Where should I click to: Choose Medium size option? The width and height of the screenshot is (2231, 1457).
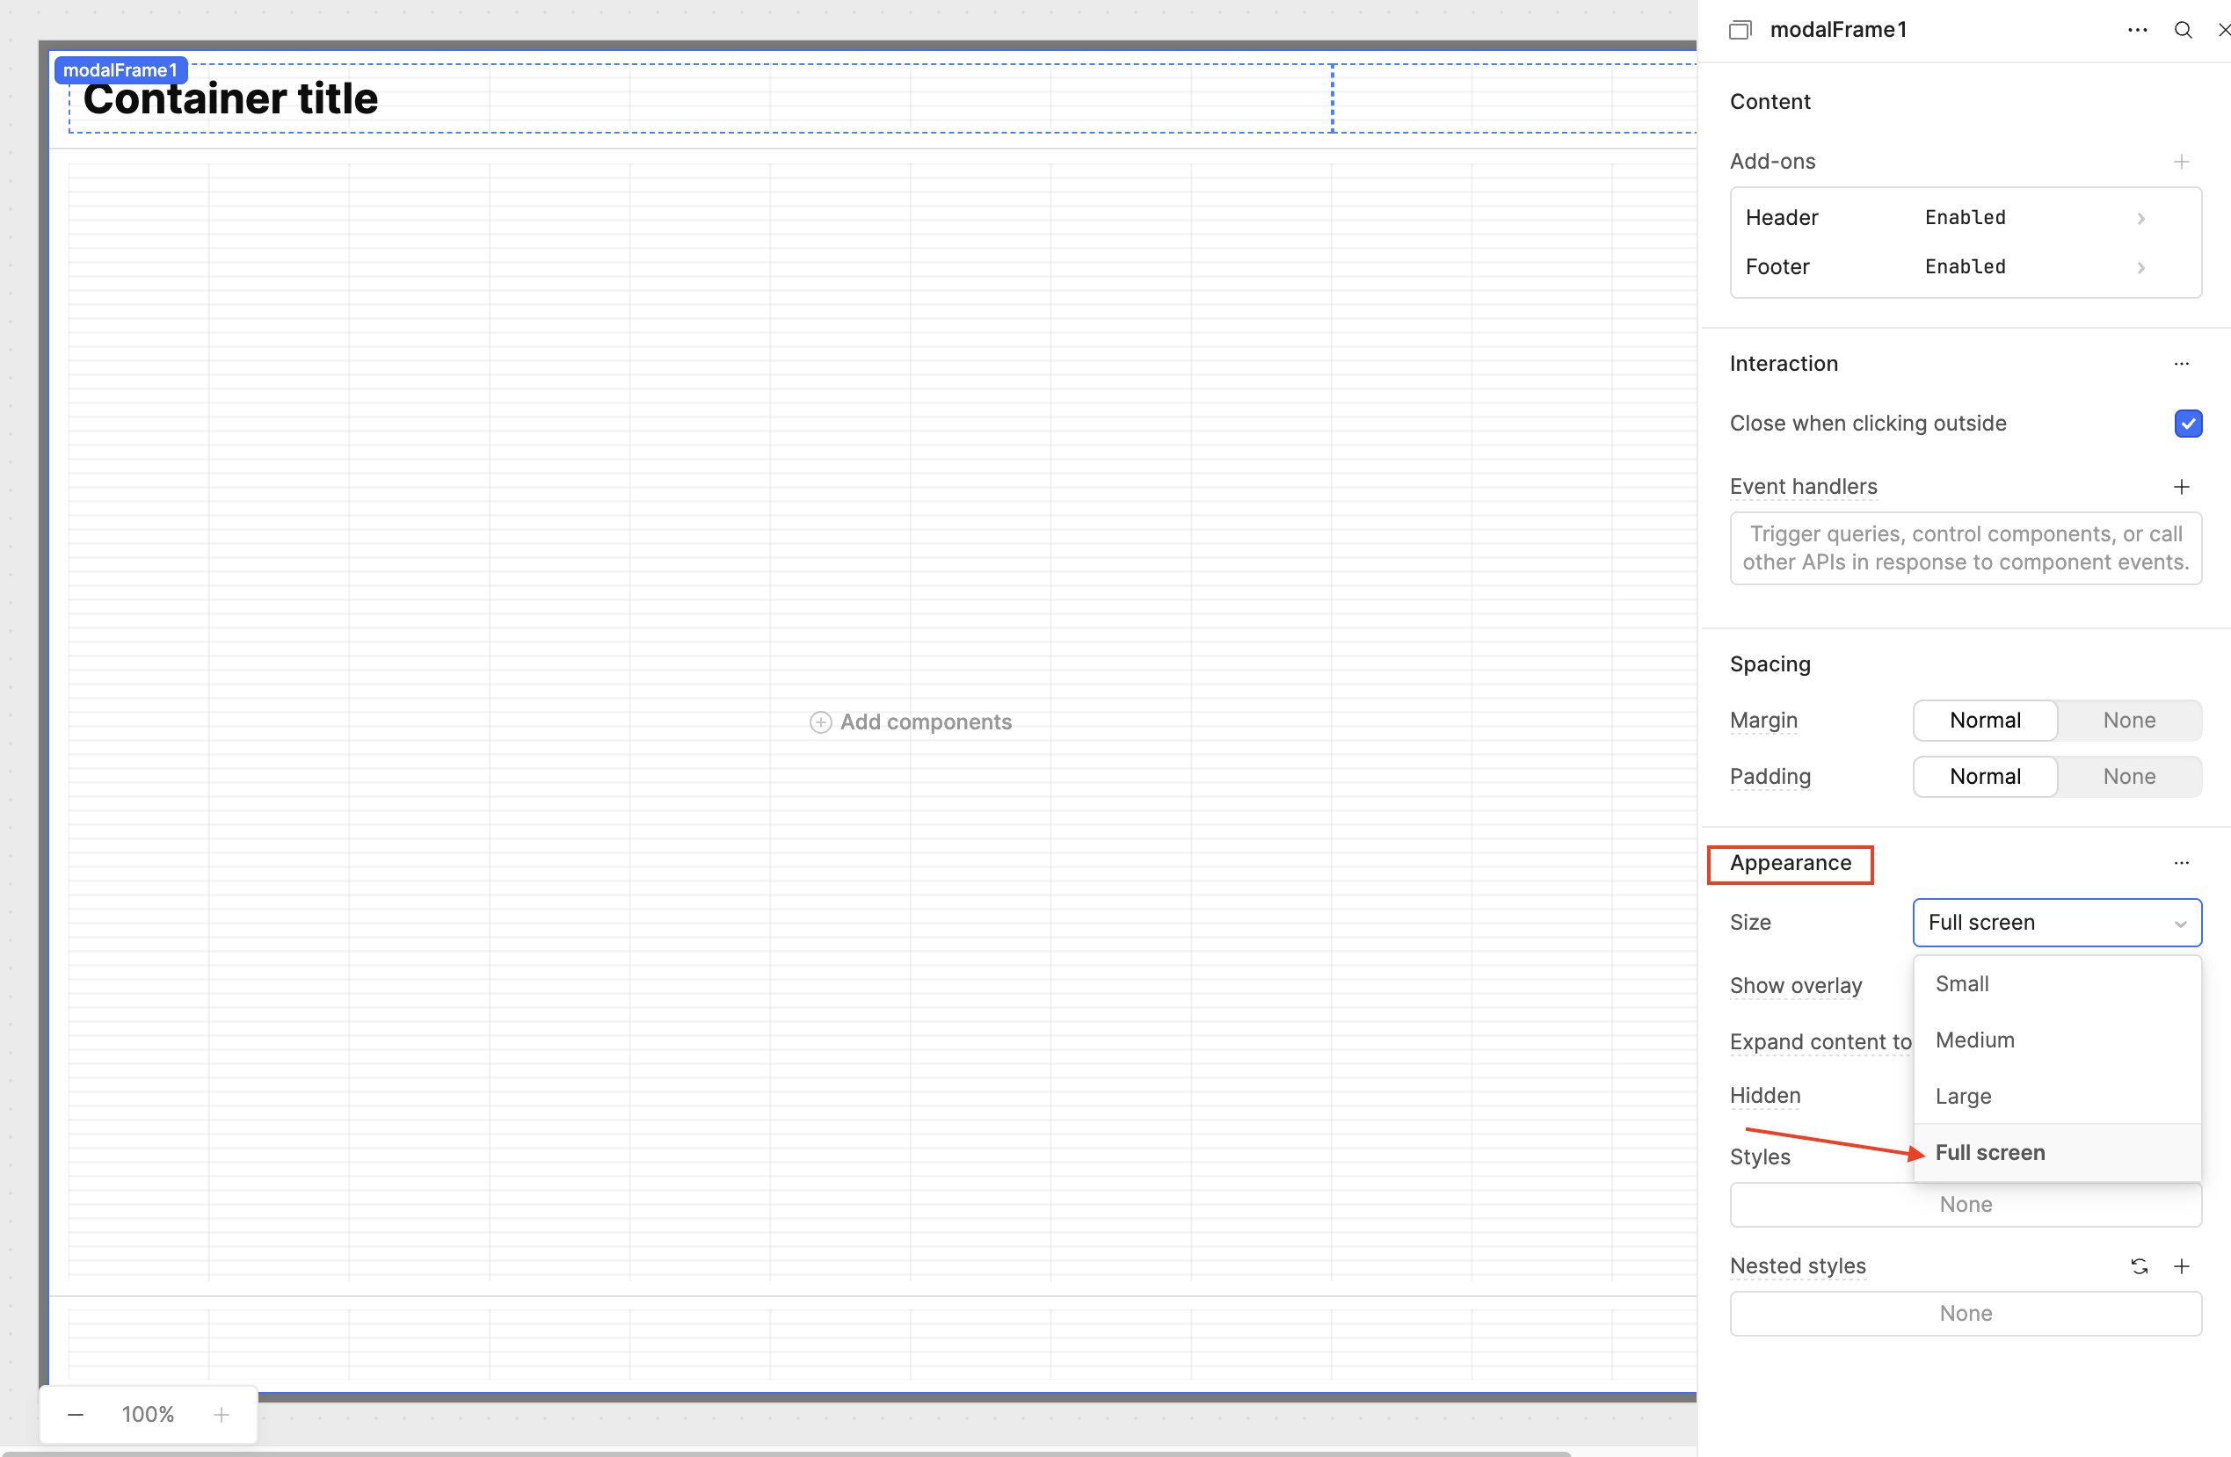click(1974, 1040)
